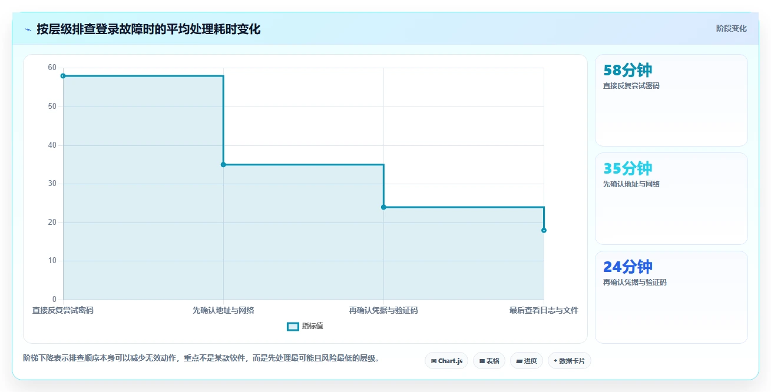Select the 进度 tag button
The width and height of the screenshot is (771, 392).
[x=527, y=361]
